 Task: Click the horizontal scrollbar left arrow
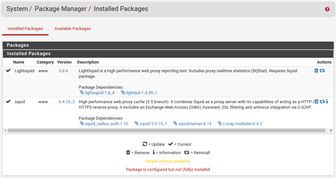point(5,130)
